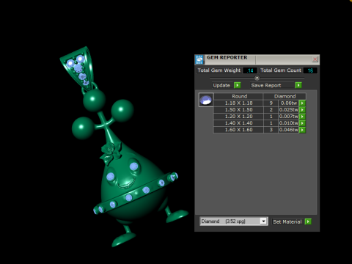Select the 1.60 X 1.60 size cell
The width and height of the screenshot is (352, 264).
(238, 130)
